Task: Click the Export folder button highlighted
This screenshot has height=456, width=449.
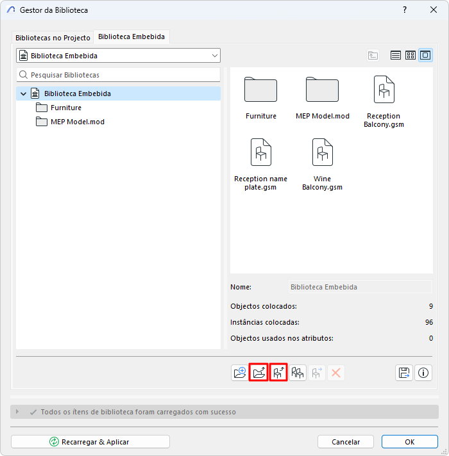Action: point(258,373)
